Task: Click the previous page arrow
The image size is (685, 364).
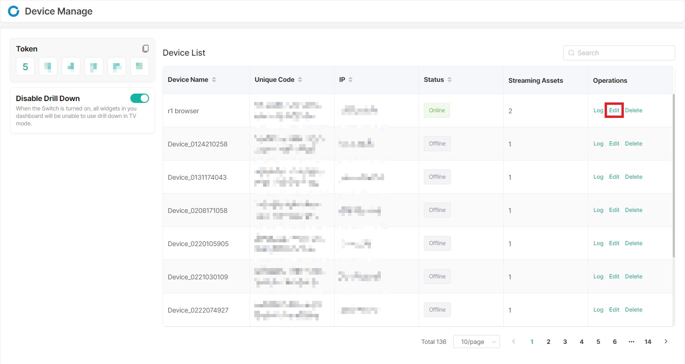Action: [514, 342]
